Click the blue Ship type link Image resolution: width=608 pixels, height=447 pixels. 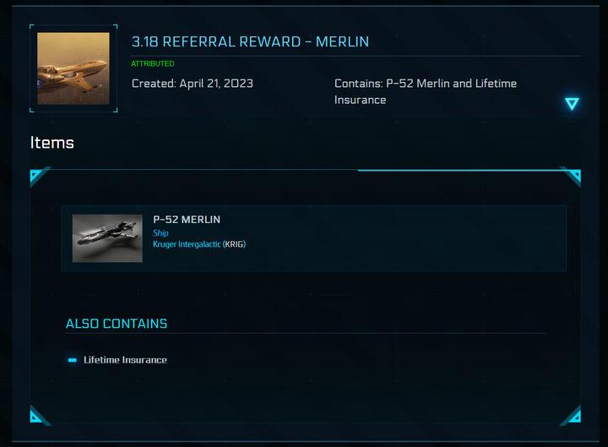(160, 232)
